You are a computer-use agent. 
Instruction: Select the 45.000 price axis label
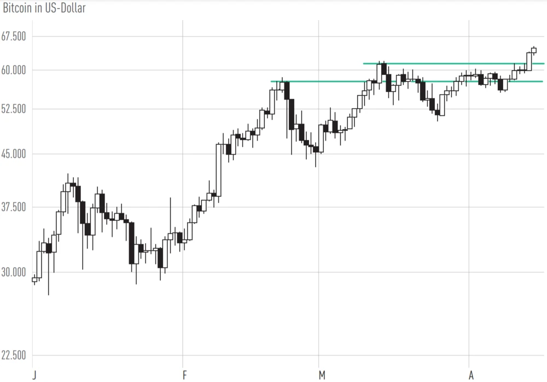15,154
